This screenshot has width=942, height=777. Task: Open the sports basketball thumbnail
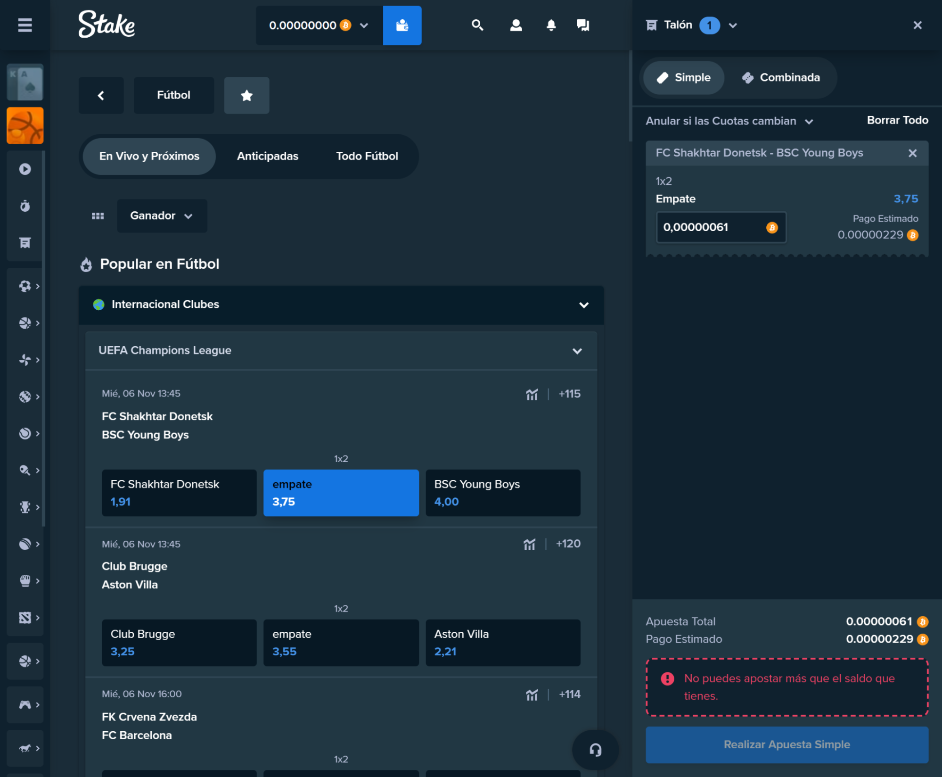click(x=25, y=125)
